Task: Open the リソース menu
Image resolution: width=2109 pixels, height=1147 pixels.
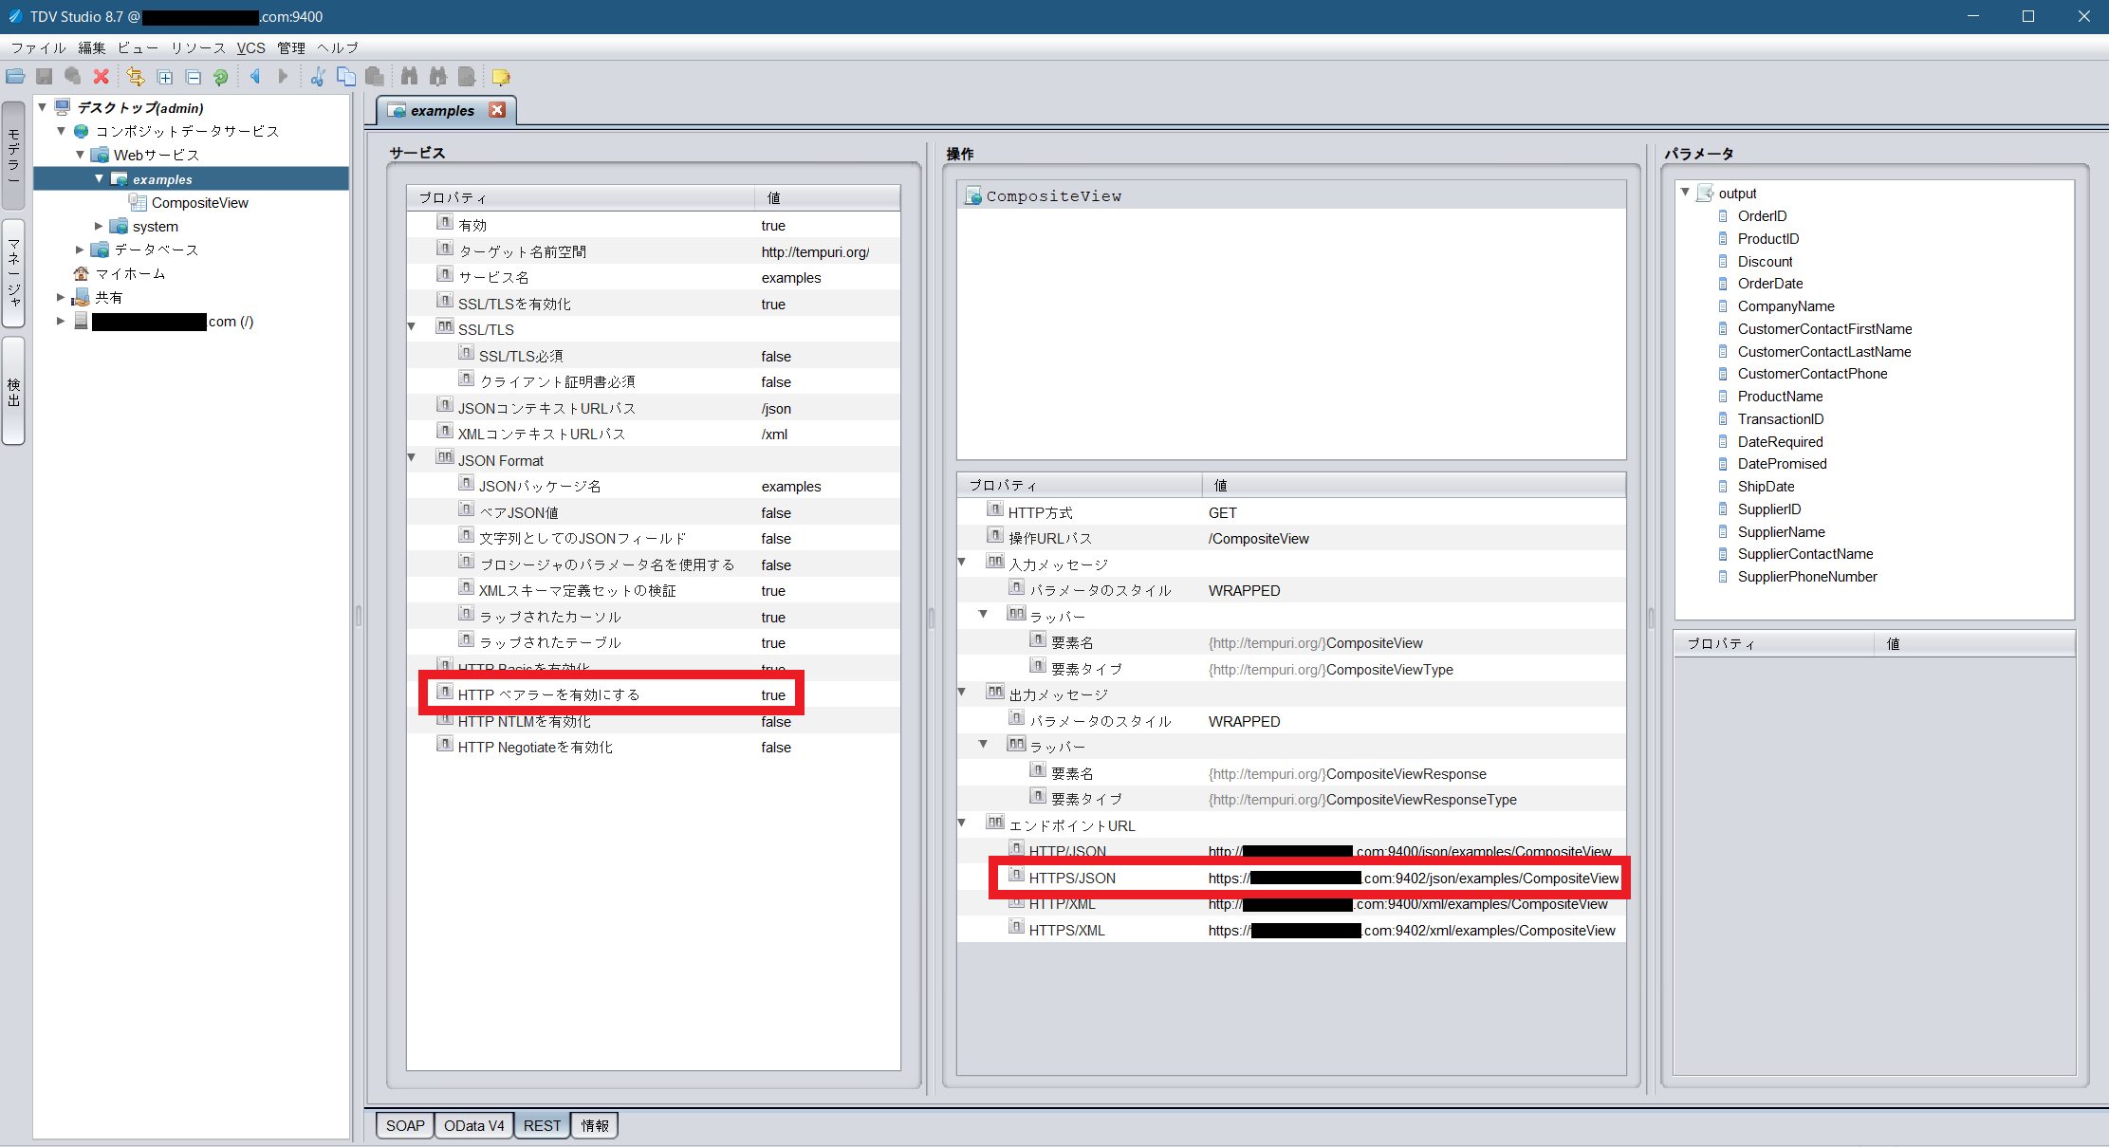Action: [x=198, y=47]
